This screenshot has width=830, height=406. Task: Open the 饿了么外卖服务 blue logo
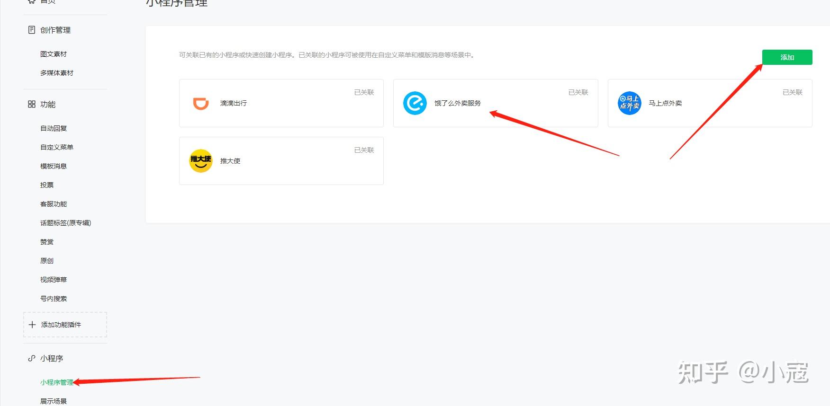point(415,103)
